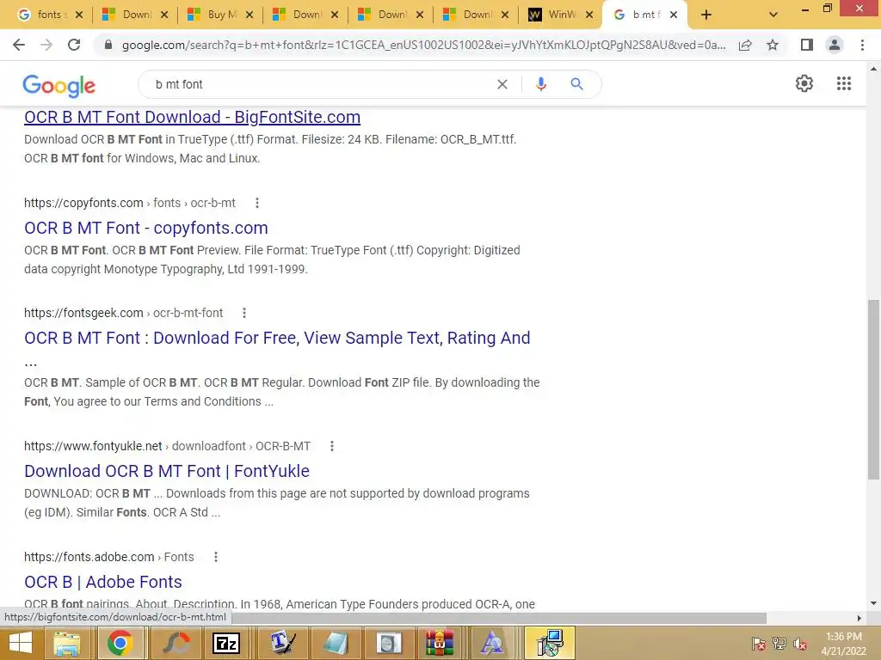Open 'OCR B MT Font - copyfonts.com' result

tap(146, 228)
